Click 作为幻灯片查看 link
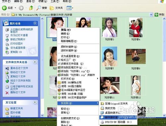This screenshot has width=166, height=126. click(x=19, y=35)
